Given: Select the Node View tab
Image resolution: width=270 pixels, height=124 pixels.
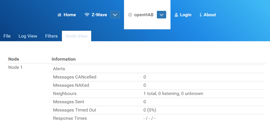Looking at the screenshot, I should tap(77, 36).
